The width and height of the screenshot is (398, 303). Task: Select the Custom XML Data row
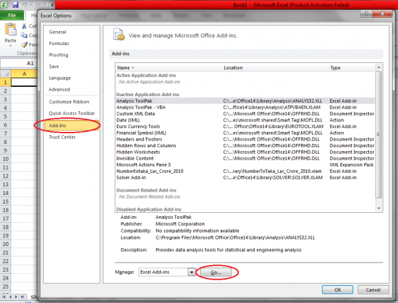[x=245, y=113]
